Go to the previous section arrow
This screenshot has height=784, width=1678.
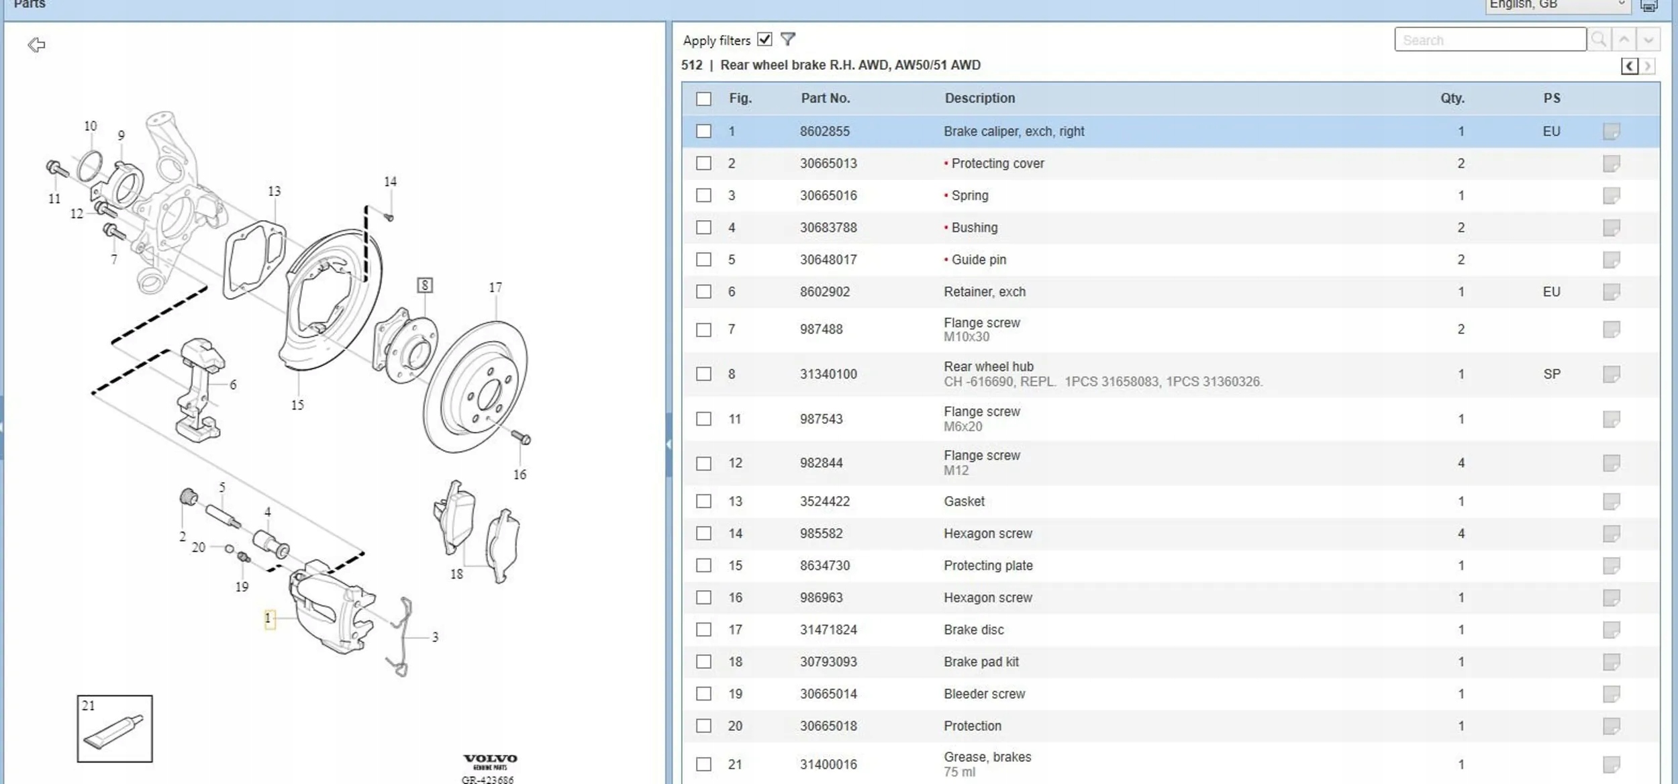point(1630,66)
